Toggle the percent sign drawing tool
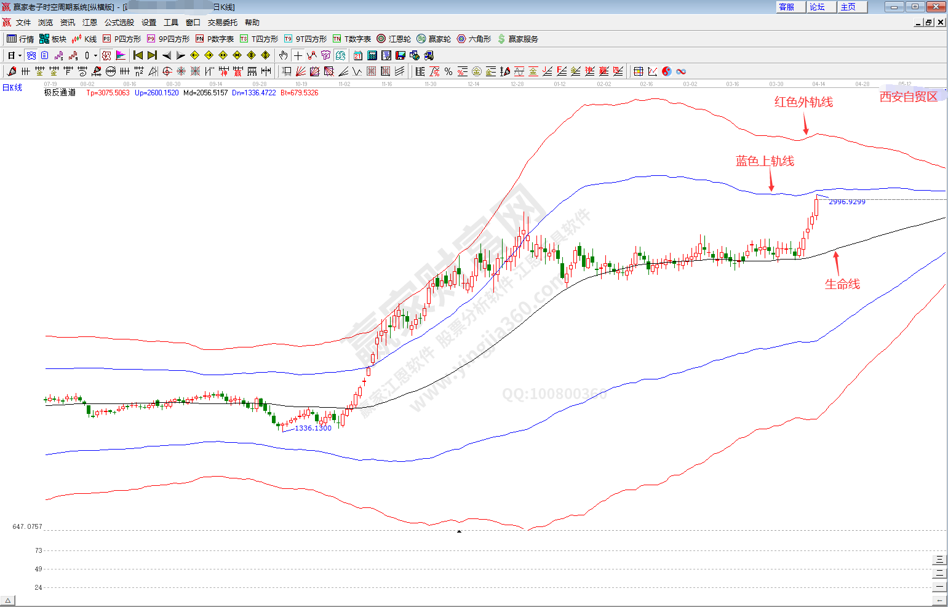The height and width of the screenshot is (607, 948). [448, 71]
